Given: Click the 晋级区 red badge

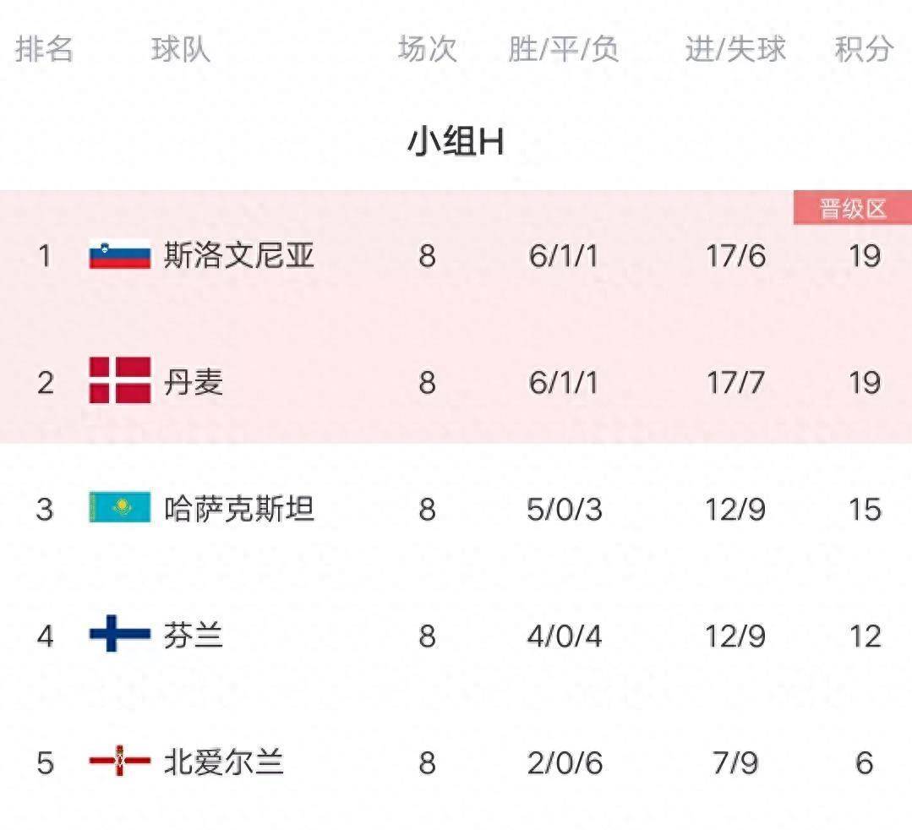Looking at the screenshot, I should coord(852,209).
